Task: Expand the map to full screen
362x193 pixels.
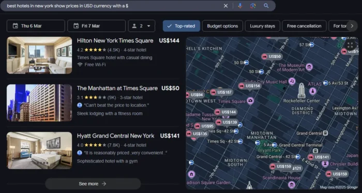Action: tap(350, 45)
